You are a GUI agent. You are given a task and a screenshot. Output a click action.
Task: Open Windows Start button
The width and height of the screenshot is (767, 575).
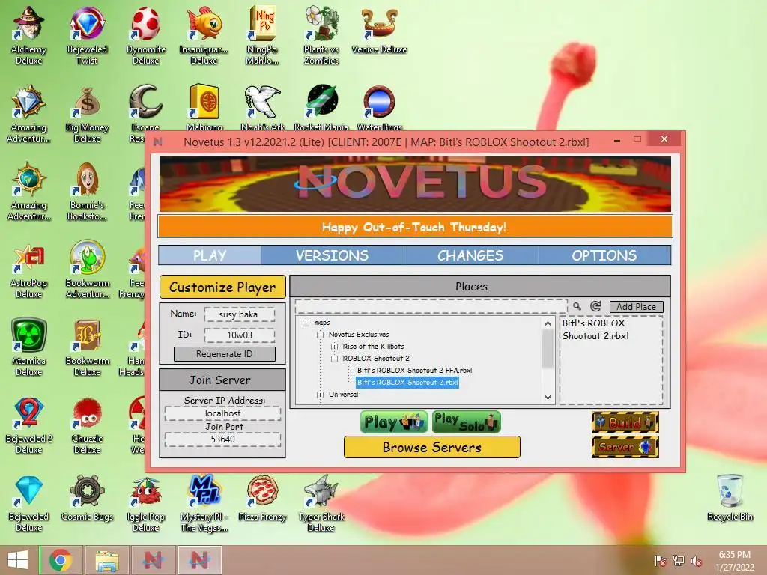19,560
